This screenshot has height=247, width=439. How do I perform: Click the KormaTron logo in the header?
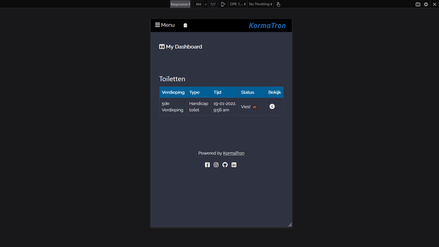coord(267,25)
